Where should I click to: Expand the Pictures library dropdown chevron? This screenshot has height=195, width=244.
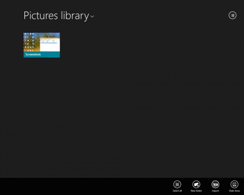click(x=92, y=16)
